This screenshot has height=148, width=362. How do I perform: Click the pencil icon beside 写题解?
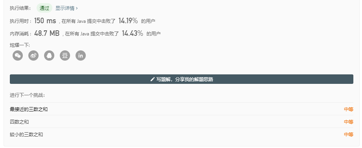[152, 80]
